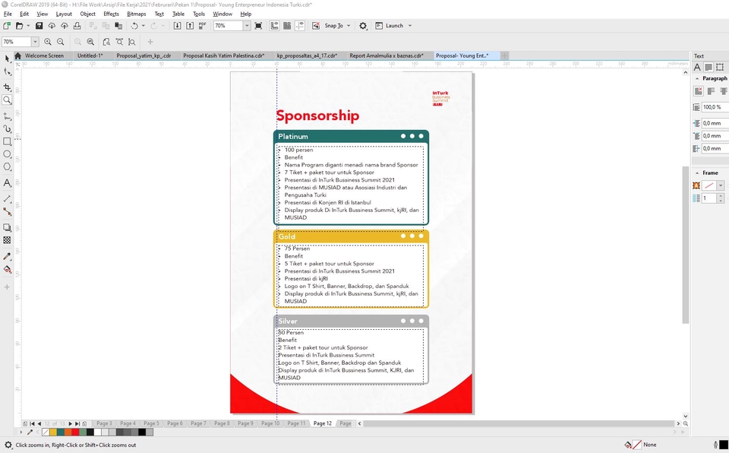Go to the first page
The image size is (729, 453).
click(32, 423)
